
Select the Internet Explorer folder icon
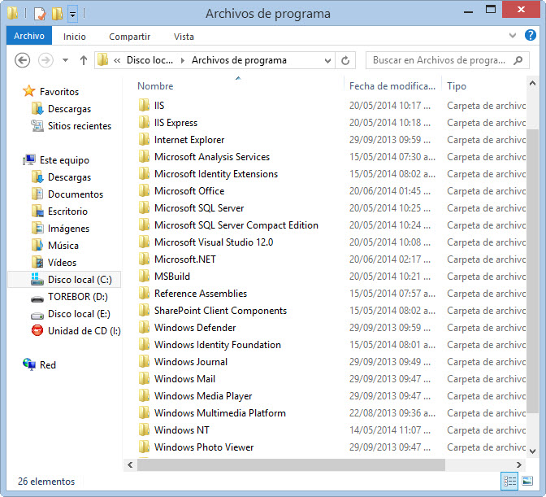click(144, 139)
